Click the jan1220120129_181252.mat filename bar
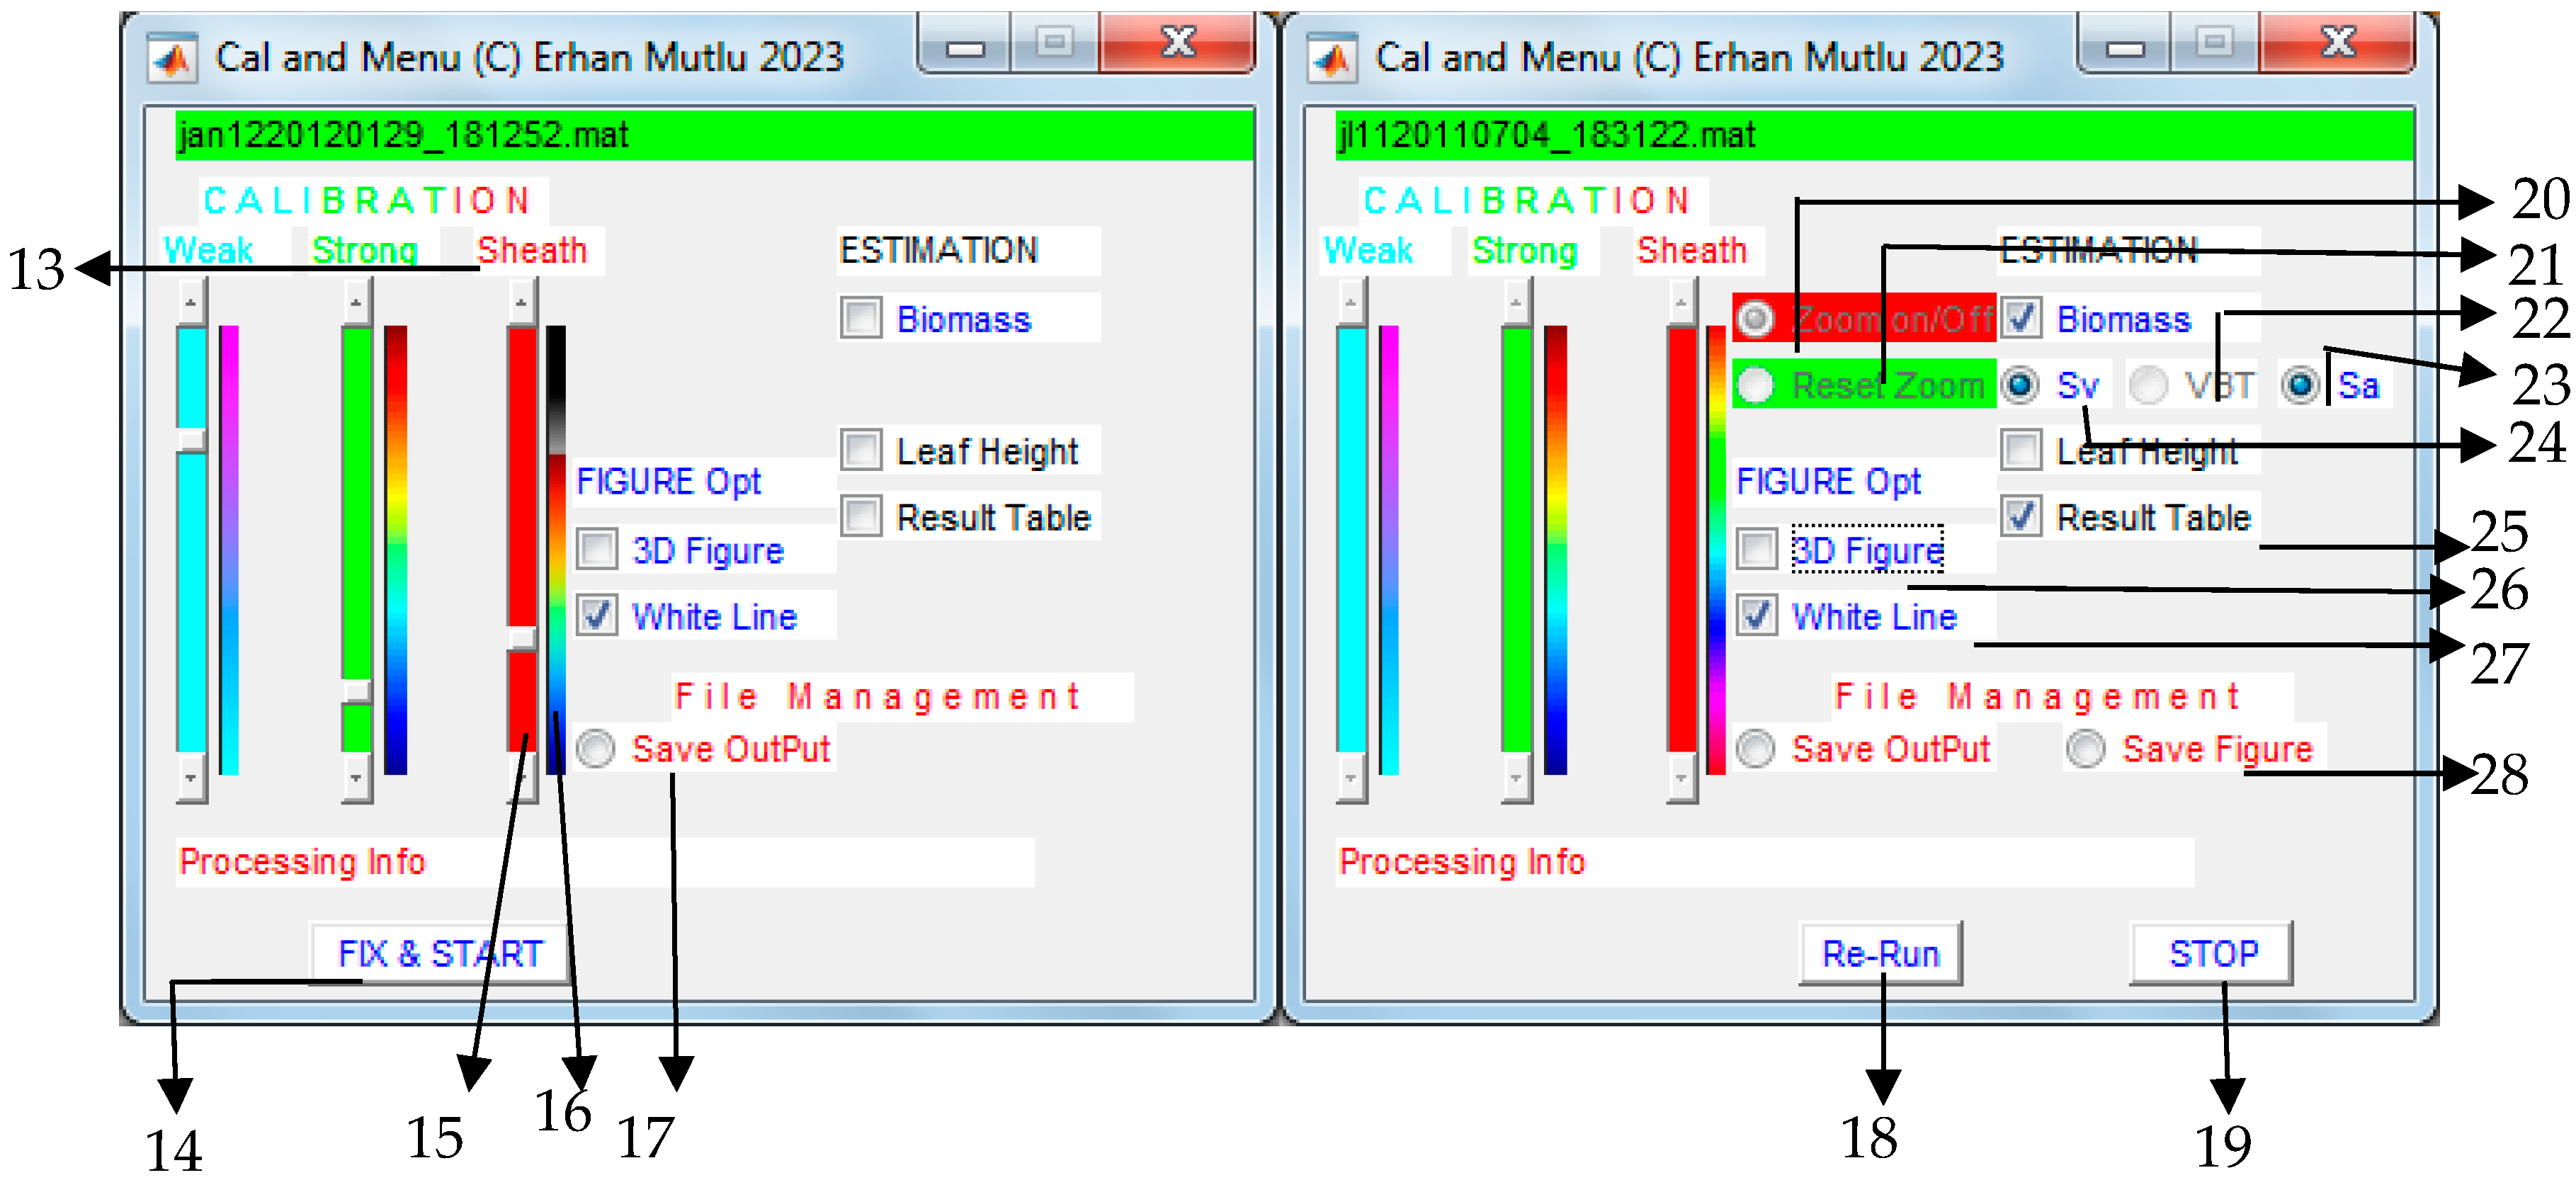Viewport: 2576px width, 1180px height. click(x=714, y=135)
